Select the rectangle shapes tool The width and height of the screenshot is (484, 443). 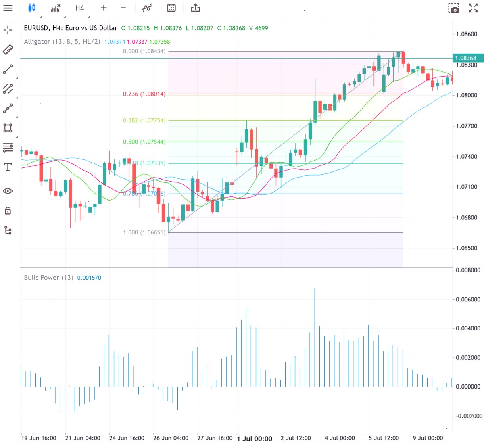[x=8, y=128]
